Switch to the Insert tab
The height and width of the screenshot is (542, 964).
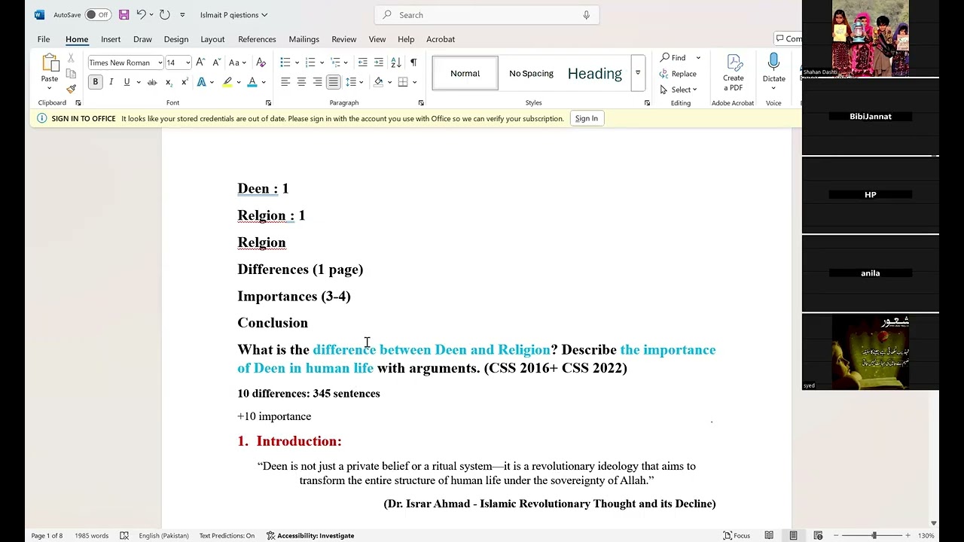point(111,39)
